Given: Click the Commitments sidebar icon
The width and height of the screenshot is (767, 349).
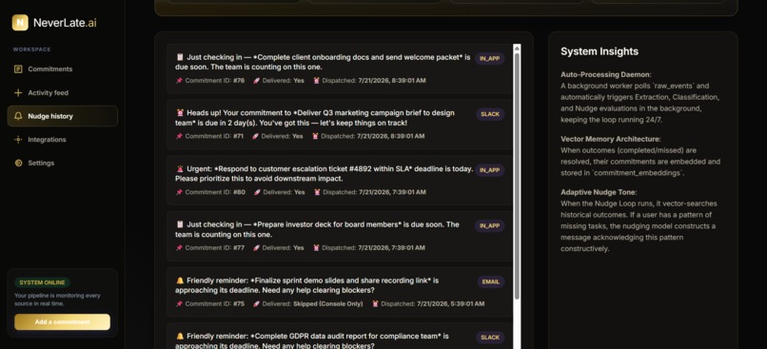Looking at the screenshot, I should click(x=18, y=68).
